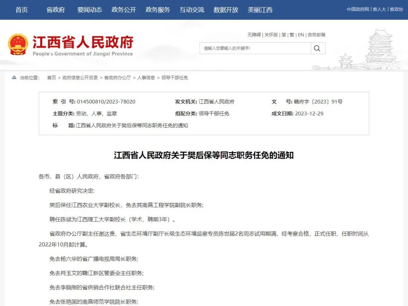Navigate to 互动交流
This screenshot has height=306, width=408.
click(192, 10)
